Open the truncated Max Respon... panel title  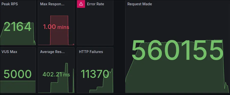(52, 4)
